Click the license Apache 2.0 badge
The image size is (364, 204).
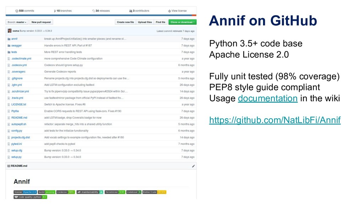coord(25,192)
